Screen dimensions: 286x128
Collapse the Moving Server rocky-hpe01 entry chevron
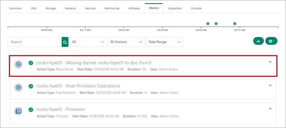coord(270,62)
